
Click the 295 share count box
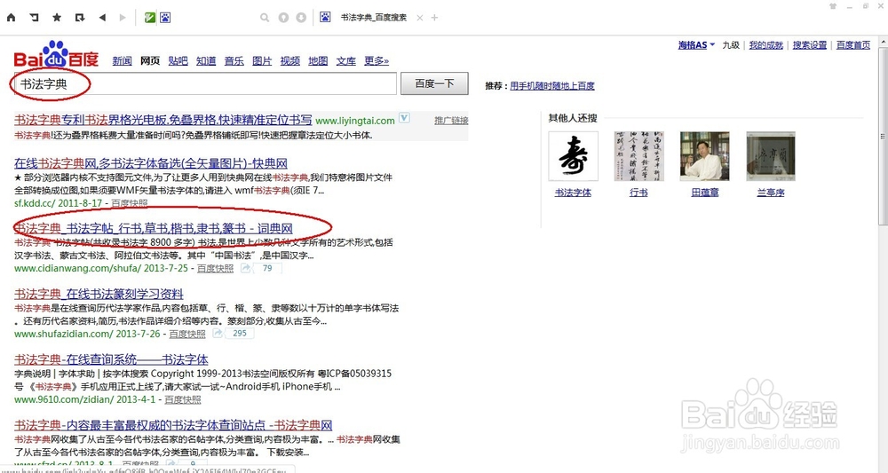click(240, 334)
